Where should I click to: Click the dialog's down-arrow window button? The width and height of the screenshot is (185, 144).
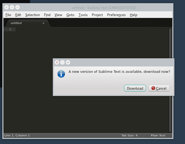pyautogui.click(x=68, y=63)
